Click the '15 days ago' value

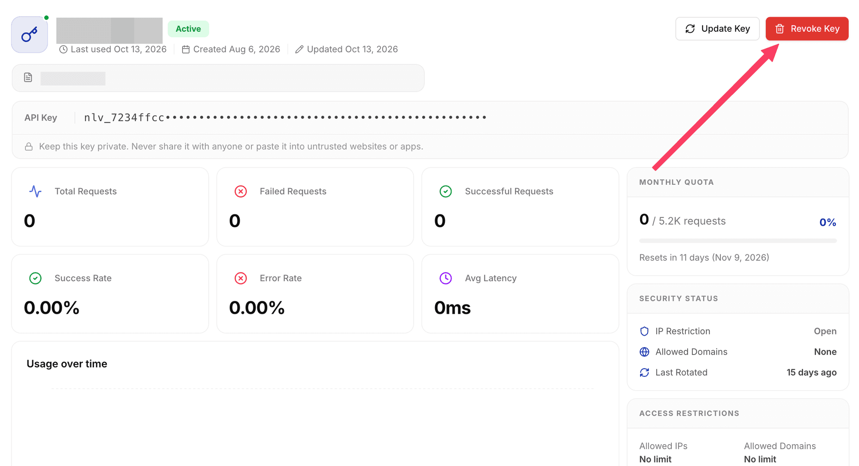[811, 373]
